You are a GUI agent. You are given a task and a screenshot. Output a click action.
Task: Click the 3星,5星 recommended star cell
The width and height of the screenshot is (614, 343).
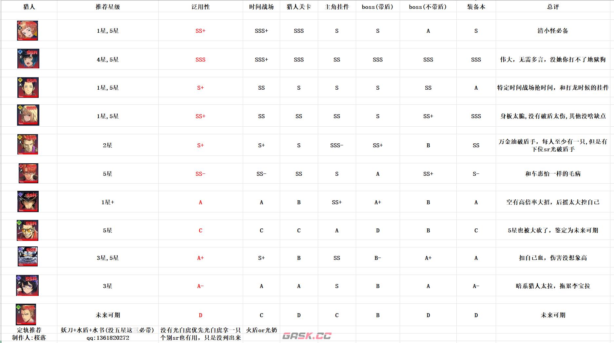point(108,258)
